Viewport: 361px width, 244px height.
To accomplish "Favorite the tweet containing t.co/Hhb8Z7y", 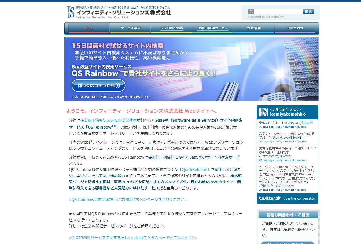I will (301, 190).
